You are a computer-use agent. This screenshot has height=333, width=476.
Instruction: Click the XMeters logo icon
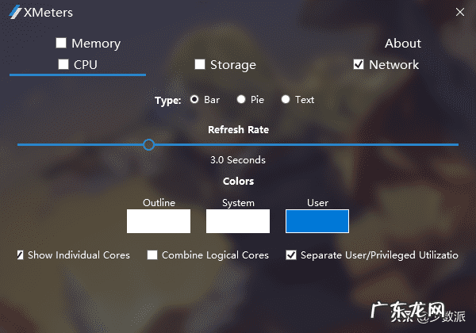tap(15, 12)
